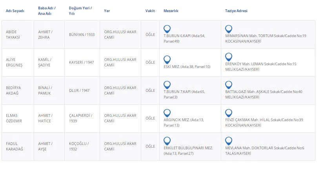Open map pin for Erenköy Mah. Leman address
The width and height of the screenshot is (324, 170).
tap(229, 57)
